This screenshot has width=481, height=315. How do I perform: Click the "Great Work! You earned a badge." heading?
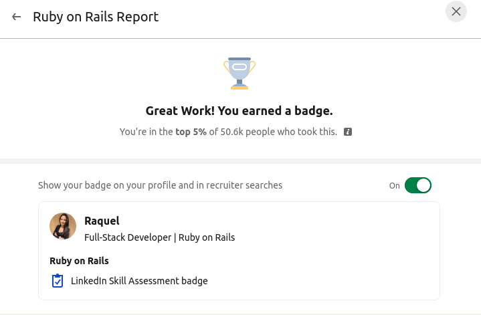(239, 110)
